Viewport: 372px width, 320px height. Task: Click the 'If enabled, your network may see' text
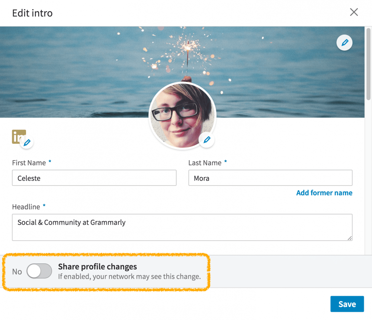point(129,276)
